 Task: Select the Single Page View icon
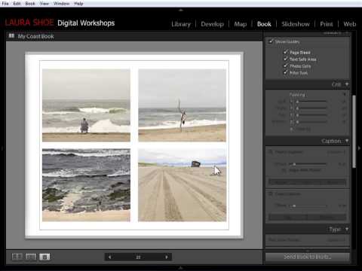tap(44, 257)
